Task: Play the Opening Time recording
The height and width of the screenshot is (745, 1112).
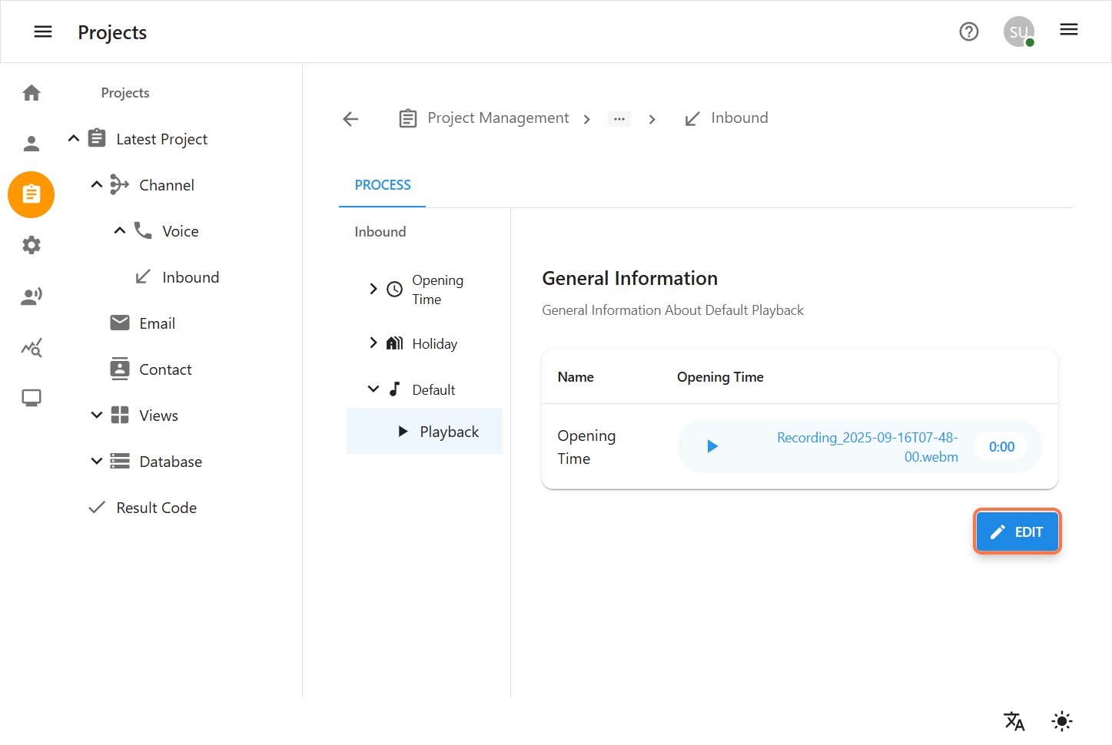Action: (712, 446)
